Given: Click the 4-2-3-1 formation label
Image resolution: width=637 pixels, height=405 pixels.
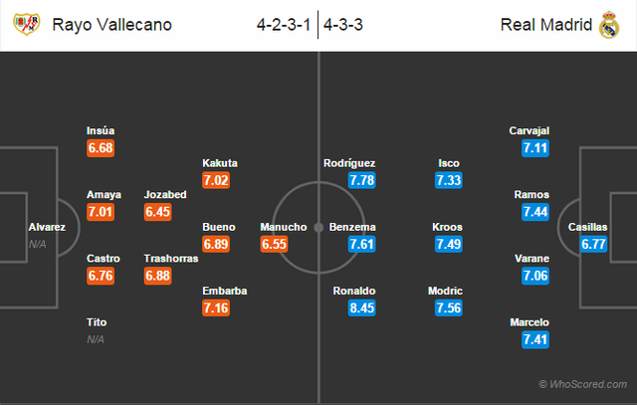Looking at the screenshot, I should click(284, 25).
